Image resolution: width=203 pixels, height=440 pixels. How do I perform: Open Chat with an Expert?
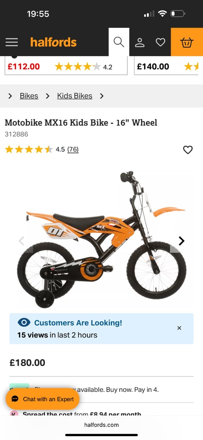click(x=43, y=399)
